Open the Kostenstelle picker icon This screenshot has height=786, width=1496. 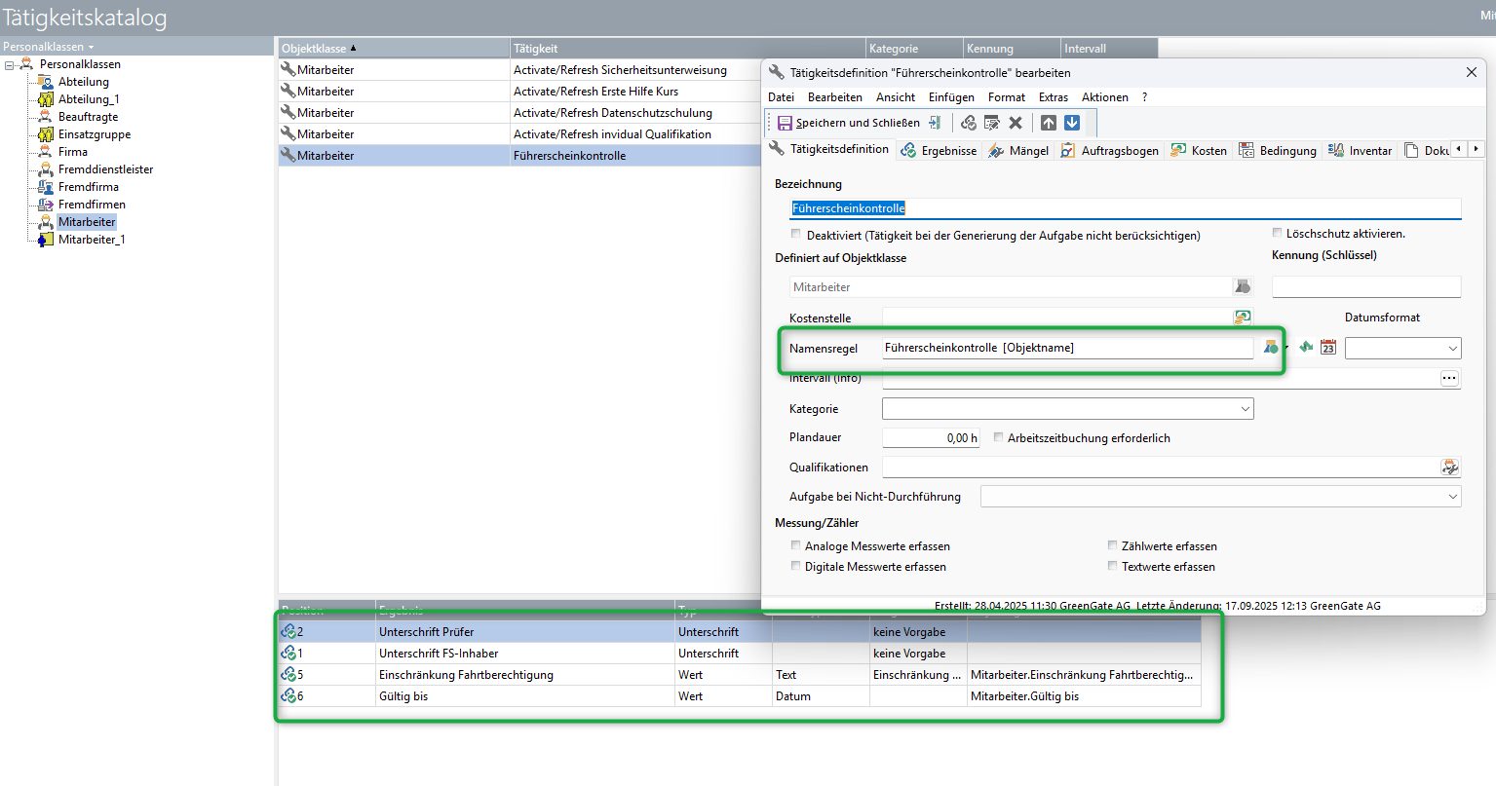pyautogui.click(x=1242, y=318)
